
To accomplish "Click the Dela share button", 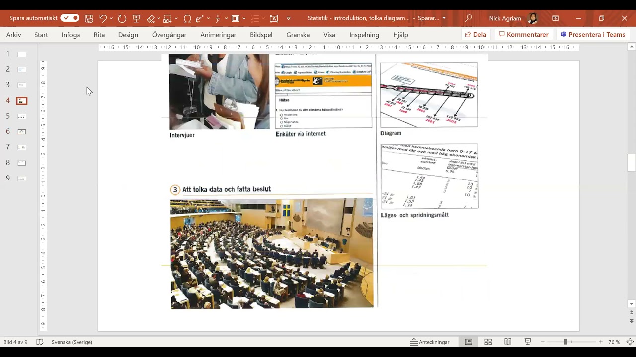I will point(476,35).
